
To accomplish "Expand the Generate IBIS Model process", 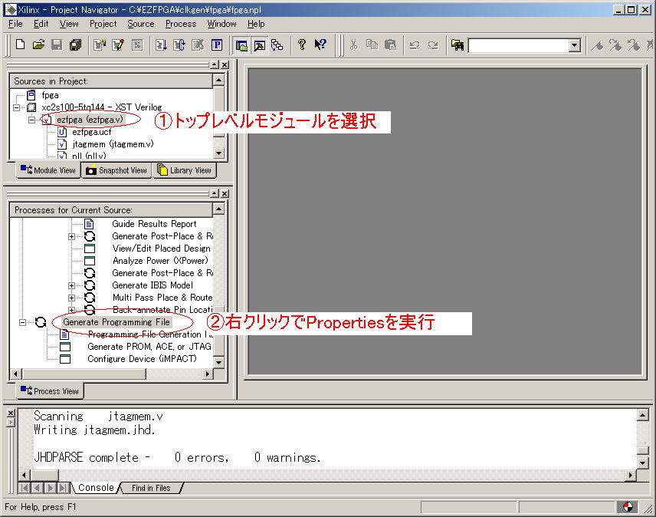I will tap(71, 285).
